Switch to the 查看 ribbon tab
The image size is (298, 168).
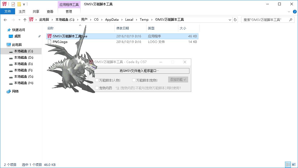tap(50, 11)
